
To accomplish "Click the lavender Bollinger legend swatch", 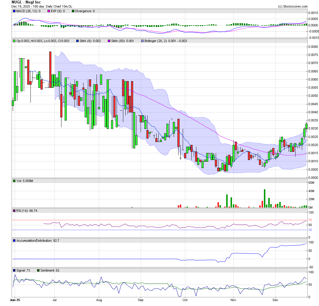I will pos(142,41).
